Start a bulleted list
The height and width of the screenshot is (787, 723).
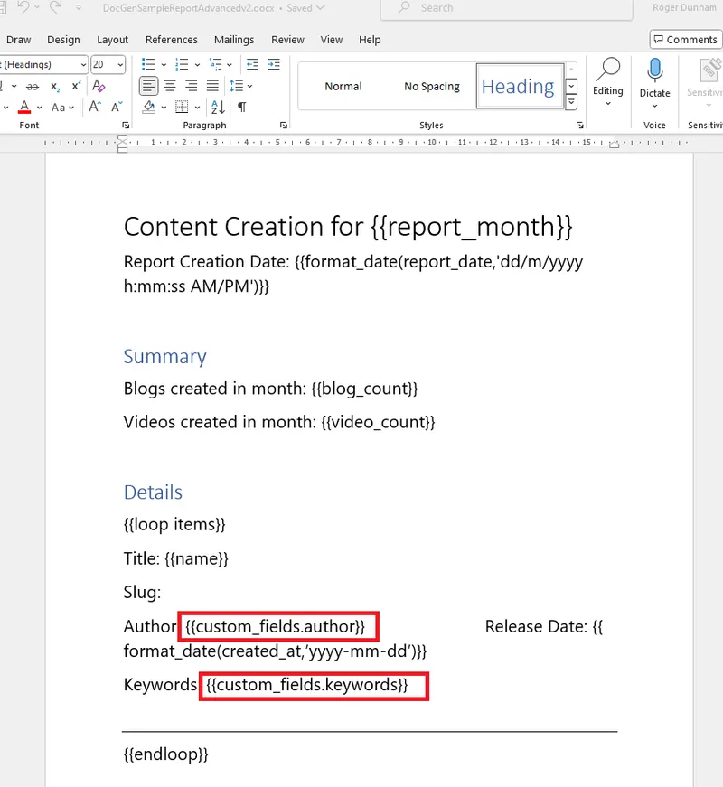coord(148,64)
